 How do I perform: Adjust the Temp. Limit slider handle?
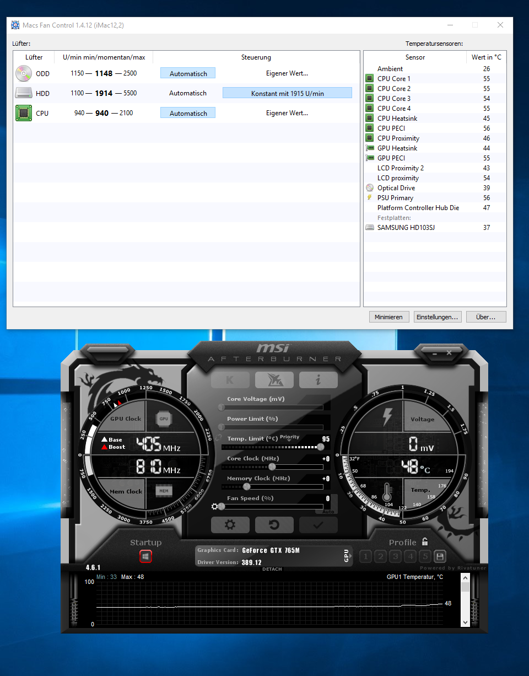pyautogui.click(x=320, y=447)
